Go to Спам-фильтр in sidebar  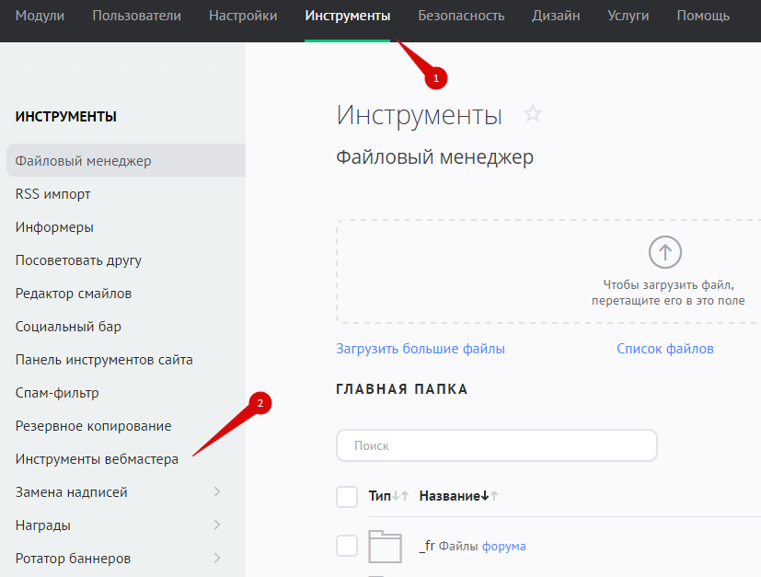(57, 393)
